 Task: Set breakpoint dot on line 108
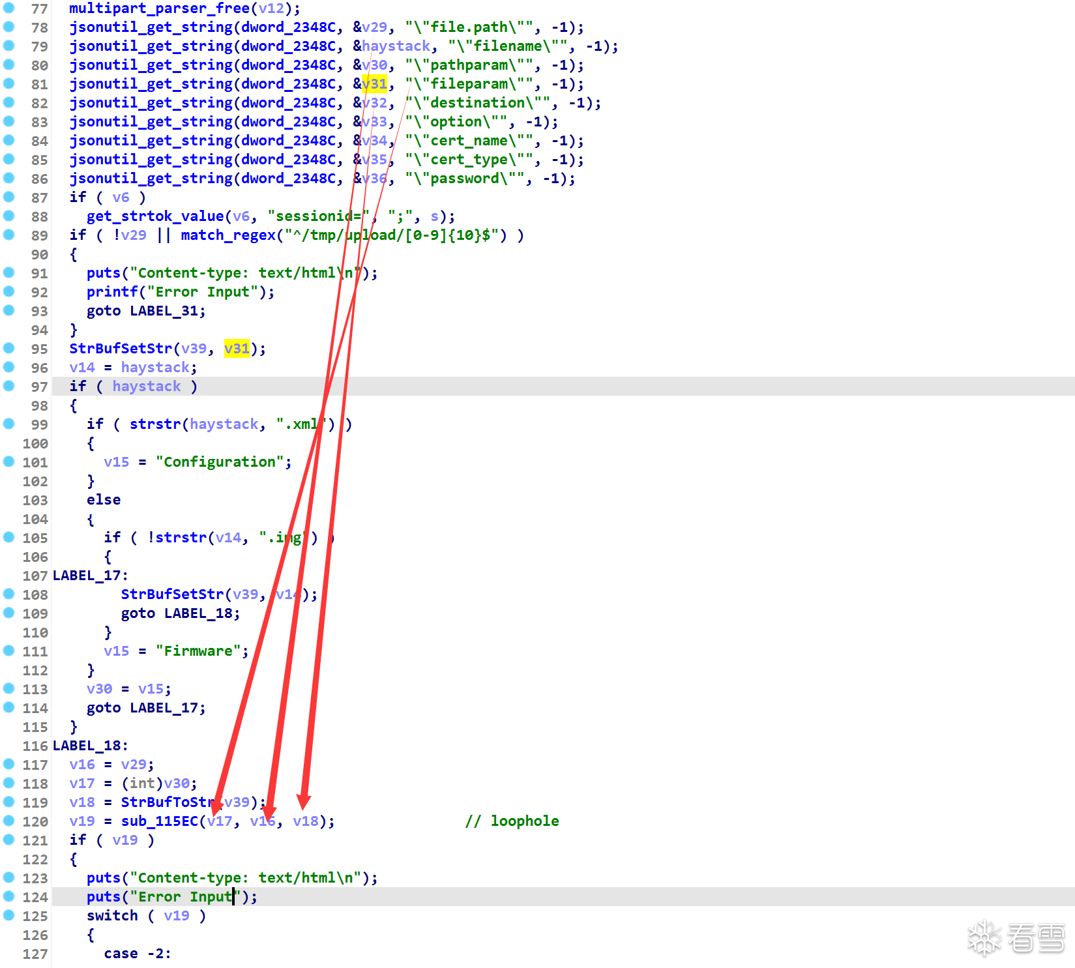tap(8, 594)
